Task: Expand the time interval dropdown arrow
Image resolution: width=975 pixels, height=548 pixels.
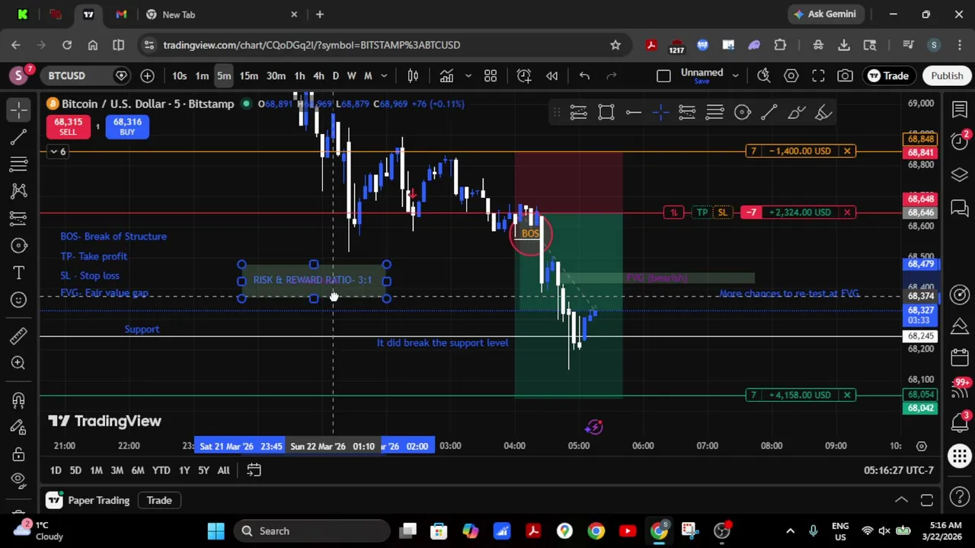Action: pos(384,75)
